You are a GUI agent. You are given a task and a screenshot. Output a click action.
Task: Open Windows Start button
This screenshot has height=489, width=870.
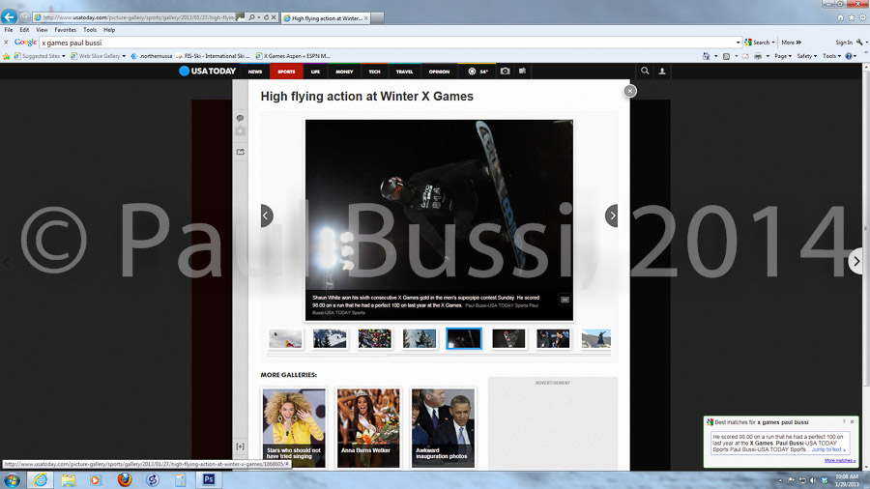tap(12, 479)
